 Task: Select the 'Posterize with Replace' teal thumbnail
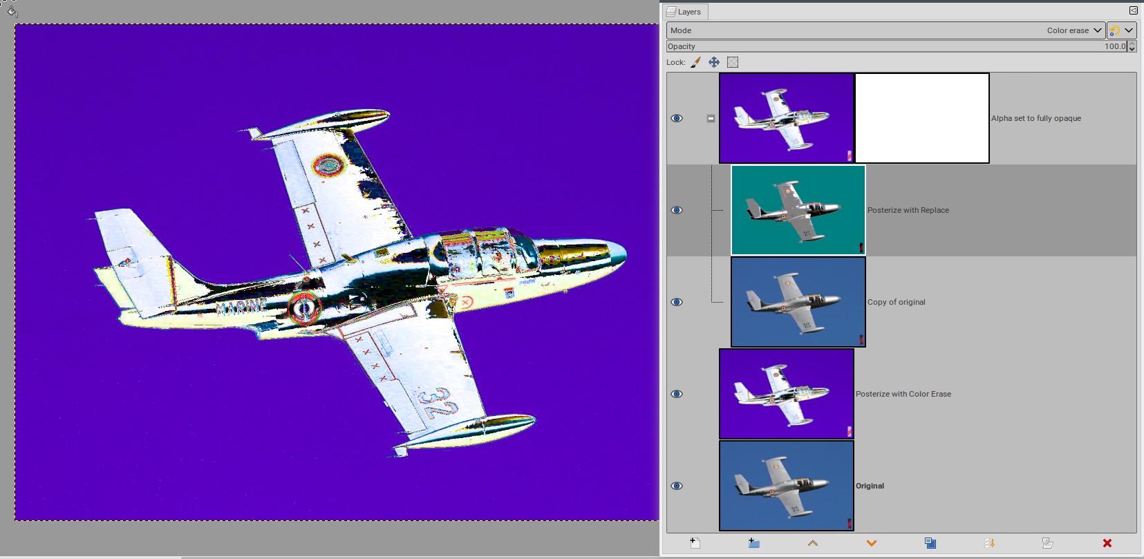click(798, 210)
